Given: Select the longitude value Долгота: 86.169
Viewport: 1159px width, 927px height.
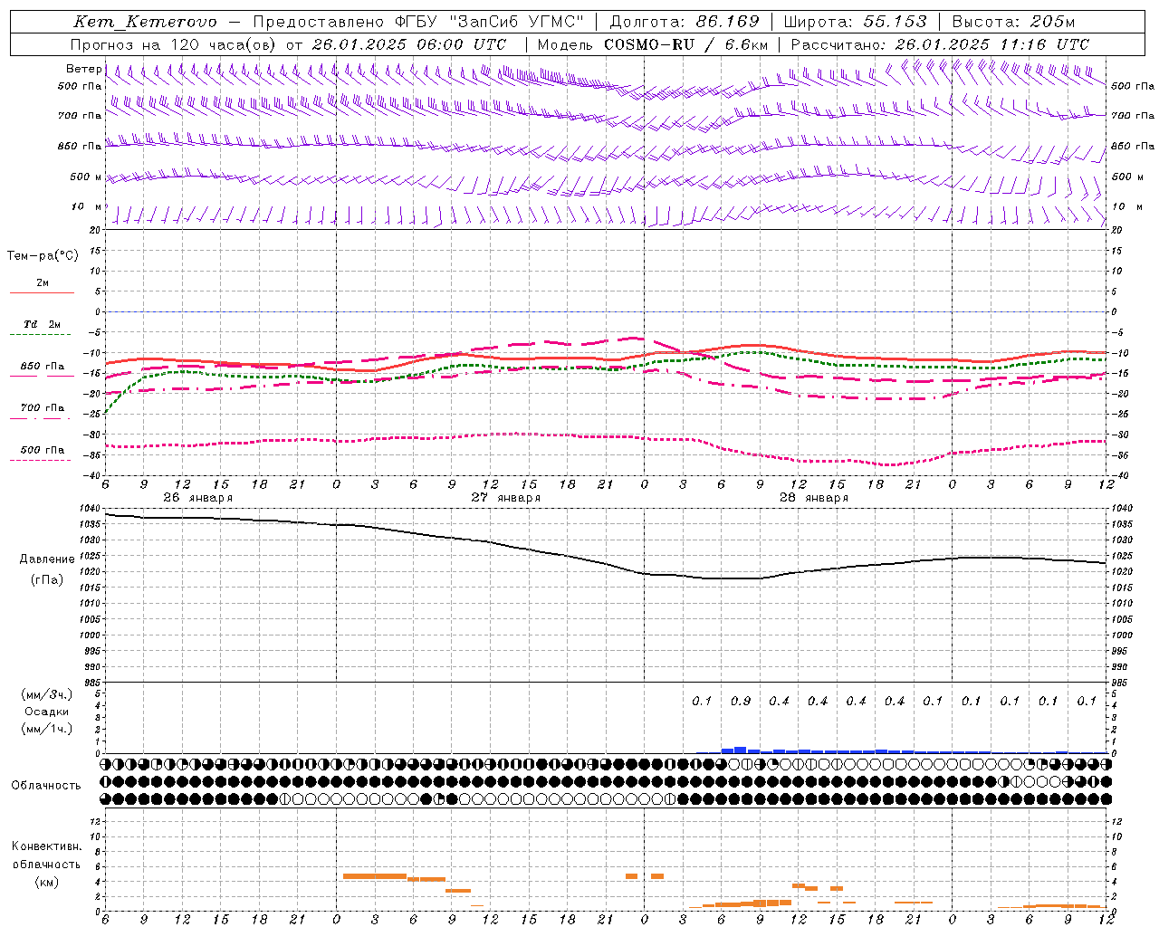Looking at the screenshot, I should click(x=685, y=22).
